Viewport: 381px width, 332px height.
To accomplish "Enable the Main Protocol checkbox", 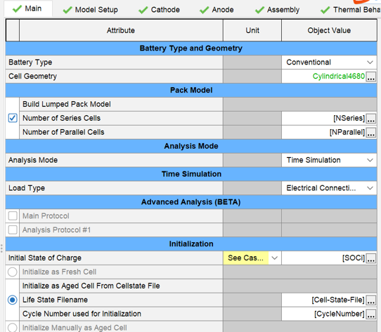I will pos(13,215).
